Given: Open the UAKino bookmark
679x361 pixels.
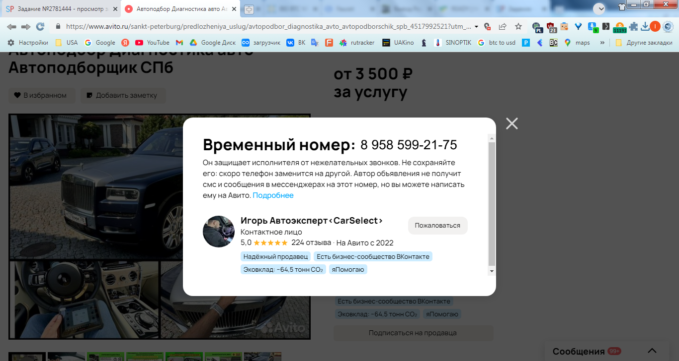Looking at the screenshot, I should tap(398, 43).
